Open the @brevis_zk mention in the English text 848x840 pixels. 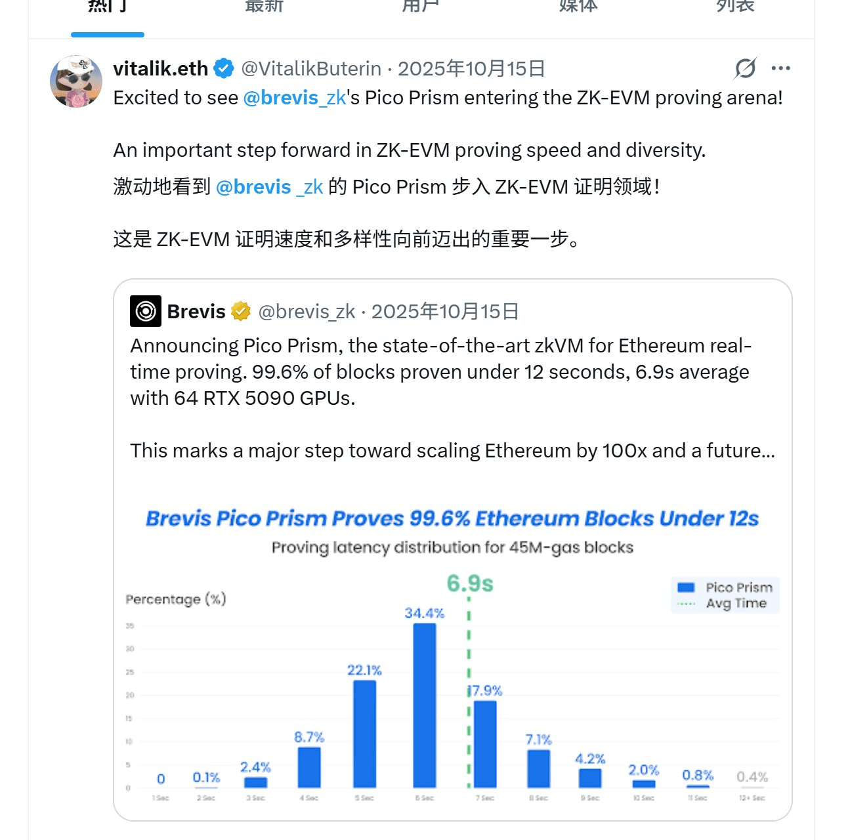[294, 98]
